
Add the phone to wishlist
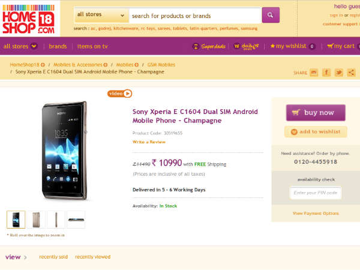316,132
